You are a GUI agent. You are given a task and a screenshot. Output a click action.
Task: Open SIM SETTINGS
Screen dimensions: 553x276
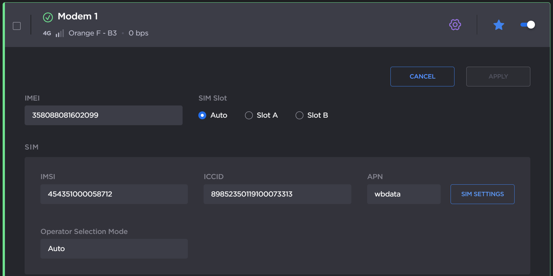point(482,194)
